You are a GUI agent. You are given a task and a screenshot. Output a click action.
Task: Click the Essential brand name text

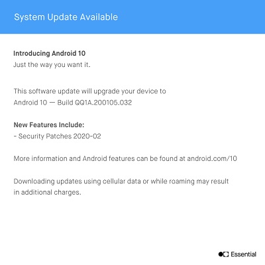[244, 254]
